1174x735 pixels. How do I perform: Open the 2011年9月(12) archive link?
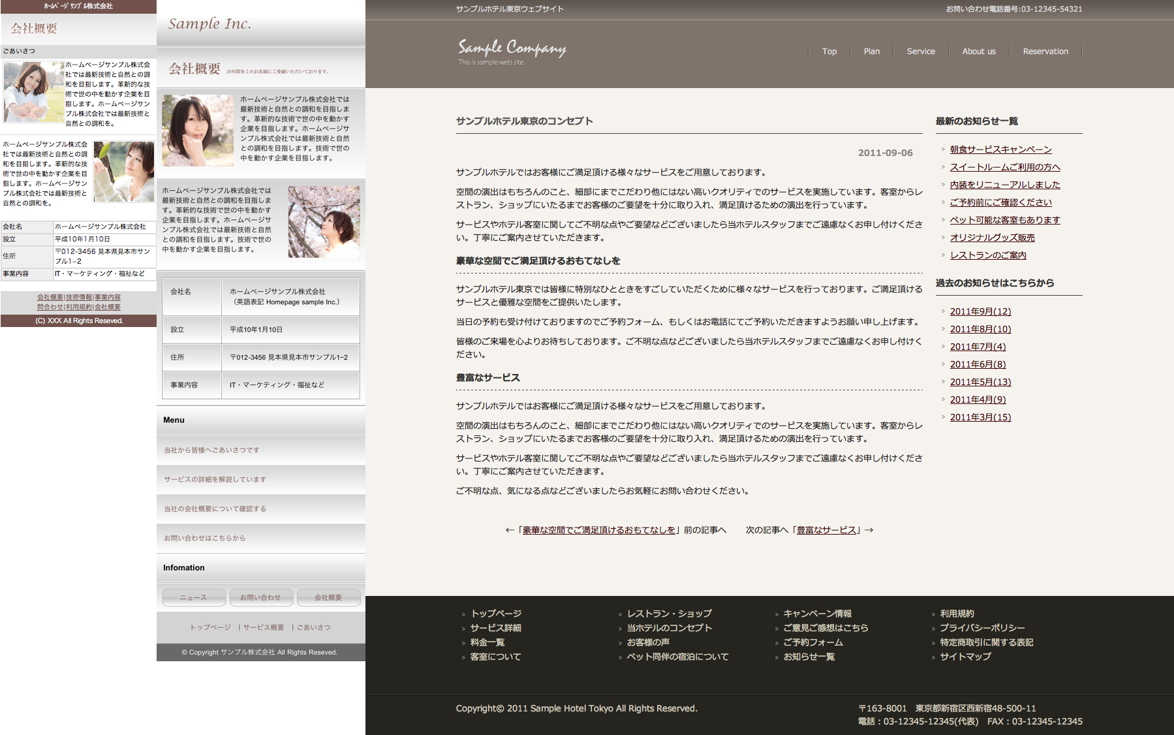tap(980, 311)
